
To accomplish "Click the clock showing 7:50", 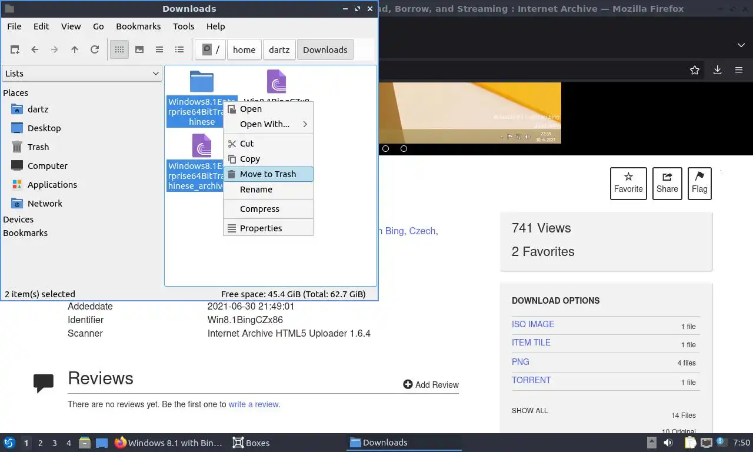I will [742, 443].
